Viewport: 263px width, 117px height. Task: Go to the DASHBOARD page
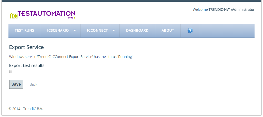pyautogui.click(x=137, y=31)
